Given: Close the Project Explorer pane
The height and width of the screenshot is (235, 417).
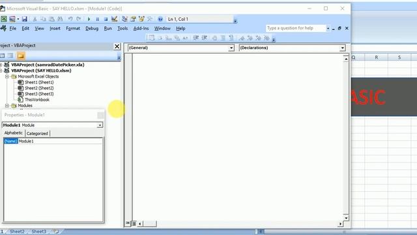Looking at the screenshot, I should pos(117,46).
